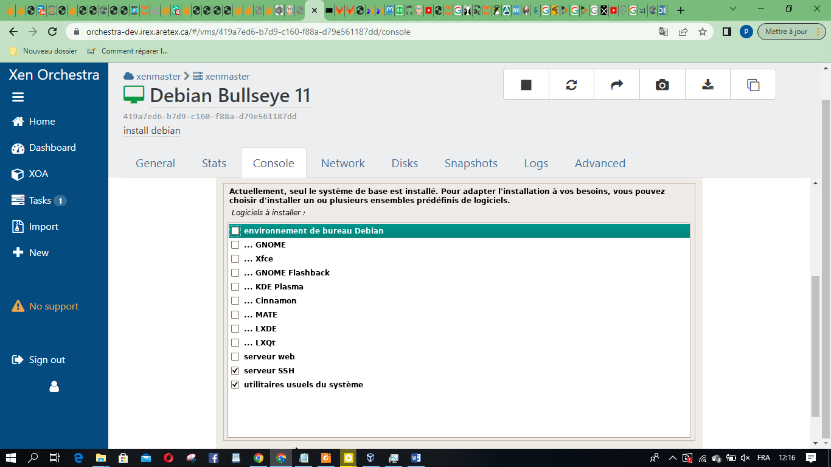Sign out of Xen Orchestra
The width and height of the screenshot is (831, 467).
38,359
